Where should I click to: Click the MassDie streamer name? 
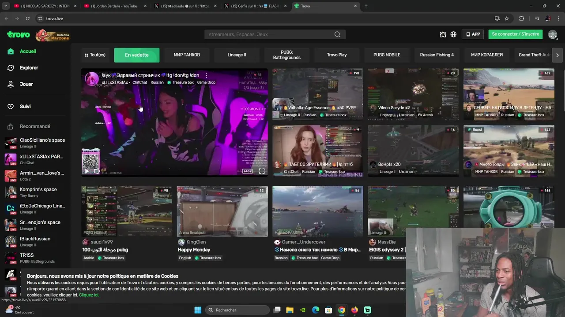(387, 242)
